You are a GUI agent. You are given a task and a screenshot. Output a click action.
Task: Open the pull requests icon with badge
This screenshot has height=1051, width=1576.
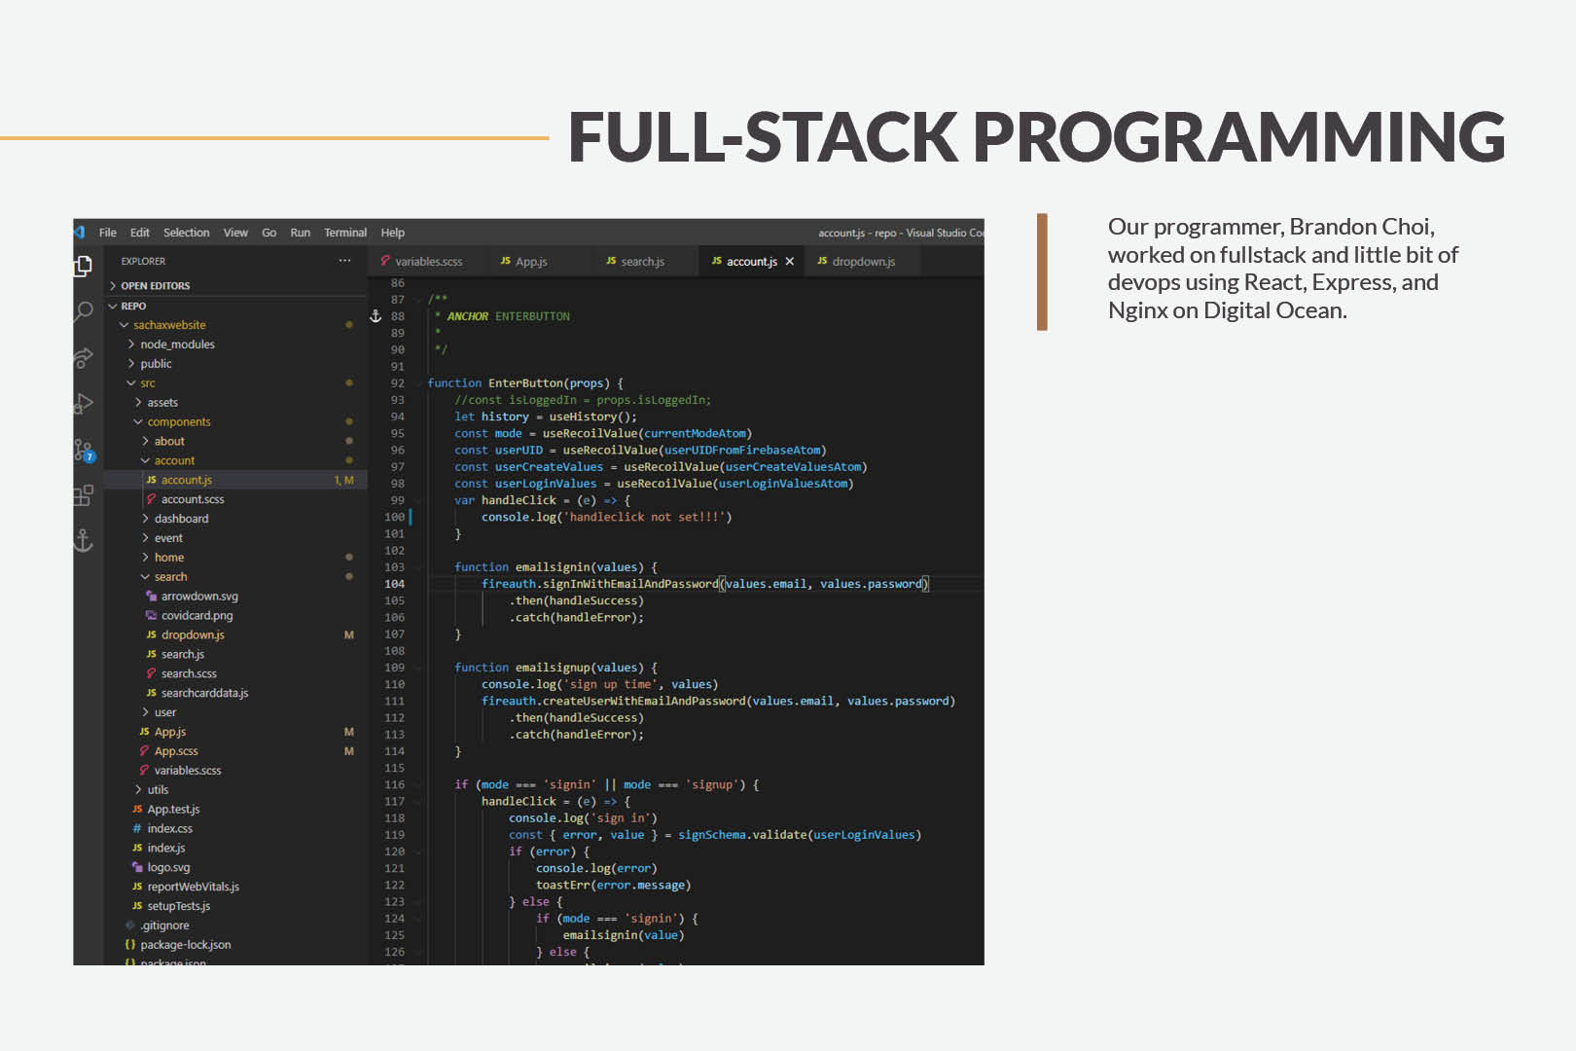[85, 450]
